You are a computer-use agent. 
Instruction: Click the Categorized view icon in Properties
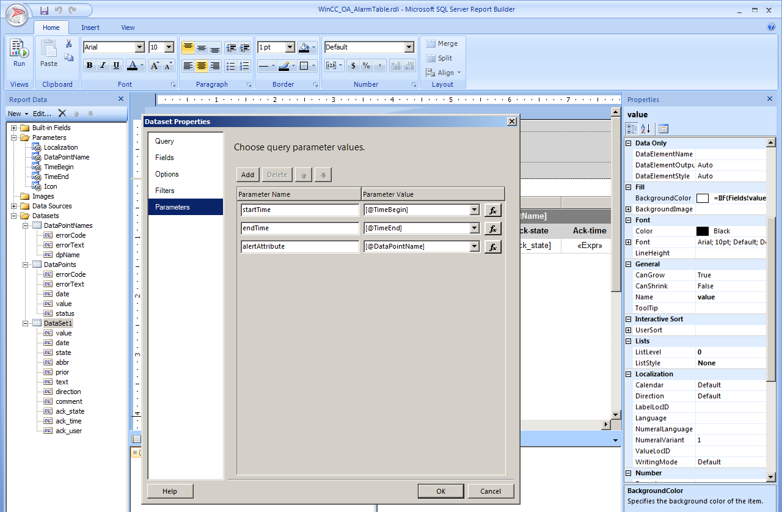[632, 128]
